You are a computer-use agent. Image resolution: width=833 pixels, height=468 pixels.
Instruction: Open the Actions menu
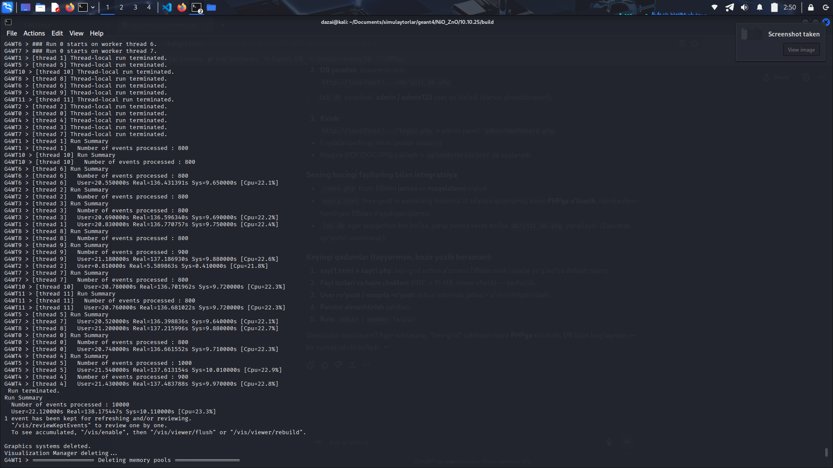point(34,33)
